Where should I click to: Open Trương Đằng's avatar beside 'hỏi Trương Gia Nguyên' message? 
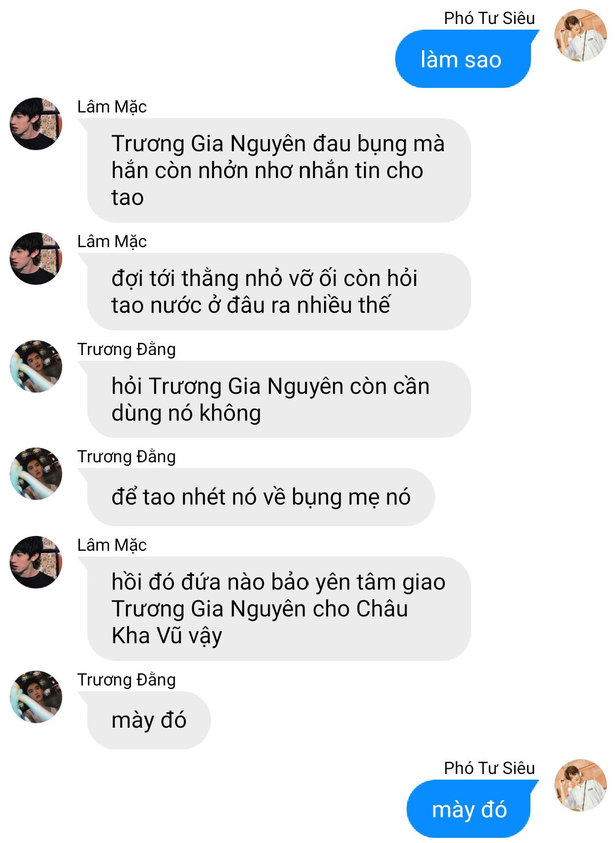tap(36, 366)
